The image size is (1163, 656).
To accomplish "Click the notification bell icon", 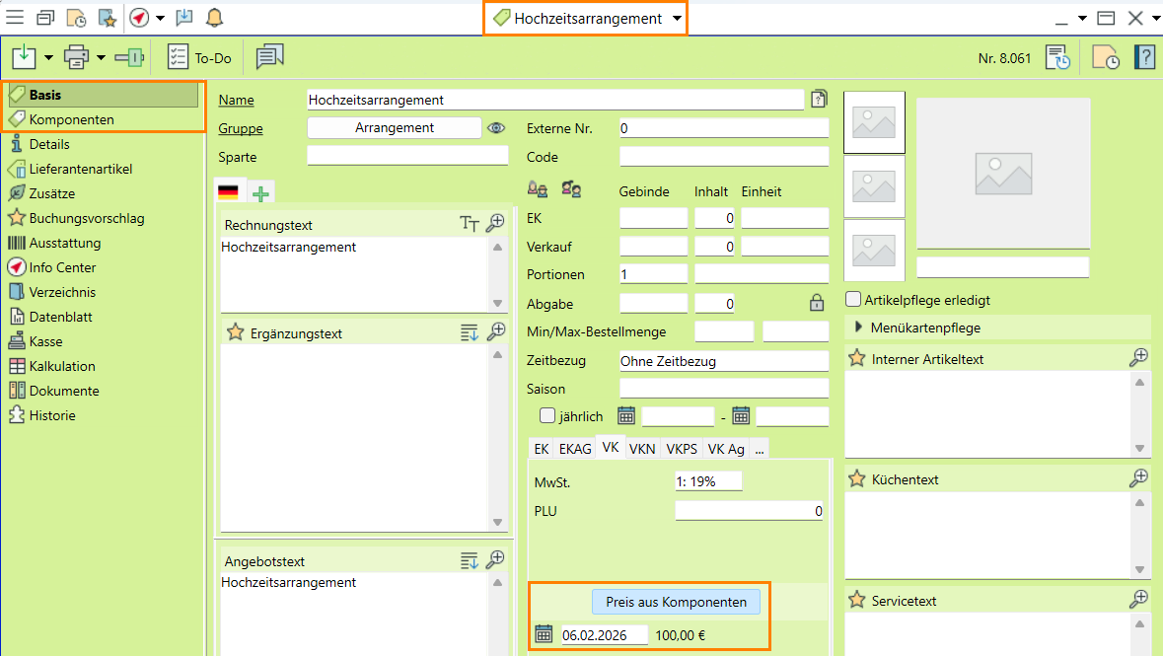I will [214, 18].
